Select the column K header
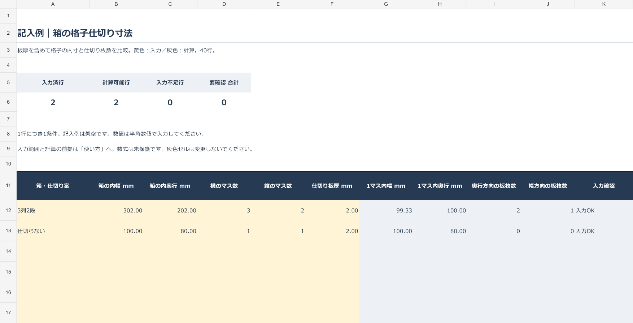 [x=604, y=4]
